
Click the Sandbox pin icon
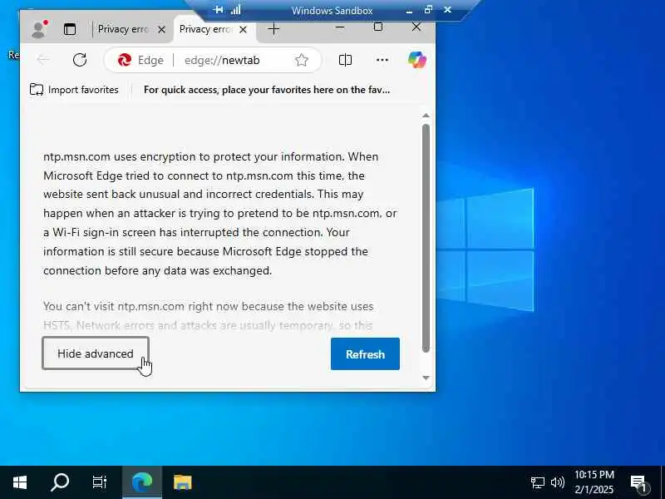(x=218, y=9)
